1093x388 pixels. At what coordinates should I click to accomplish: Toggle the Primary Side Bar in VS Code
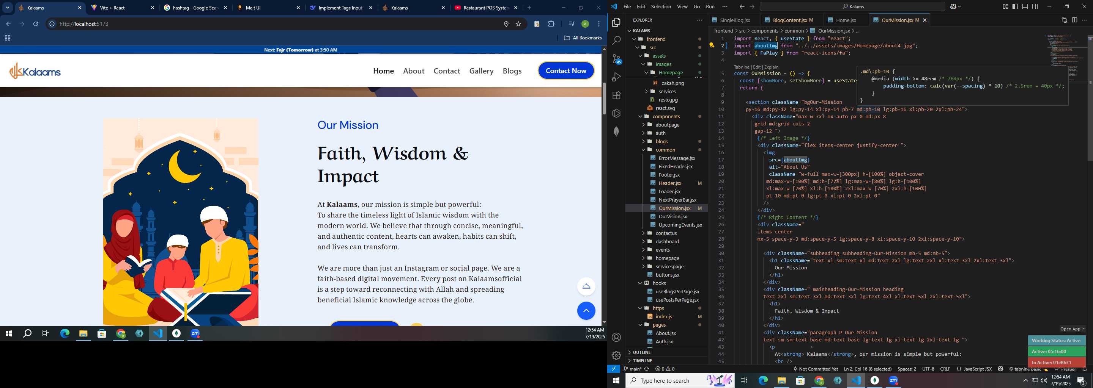click(x=1015, y=6)
